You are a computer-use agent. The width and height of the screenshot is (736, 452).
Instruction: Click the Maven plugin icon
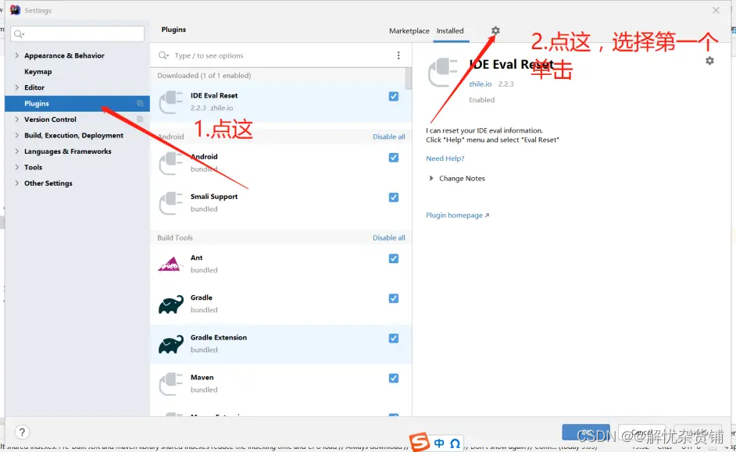click(x=171, y=384)
